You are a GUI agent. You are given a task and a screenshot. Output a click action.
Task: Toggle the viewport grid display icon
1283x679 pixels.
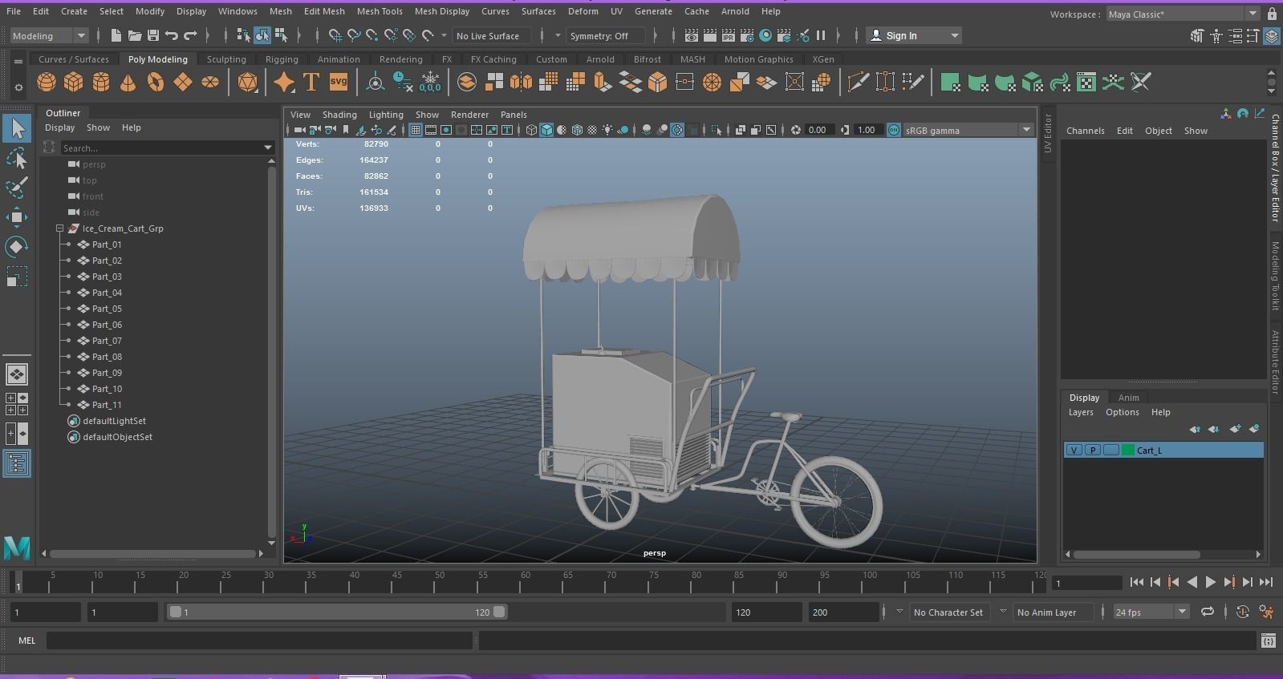click(x=416, y=130)
